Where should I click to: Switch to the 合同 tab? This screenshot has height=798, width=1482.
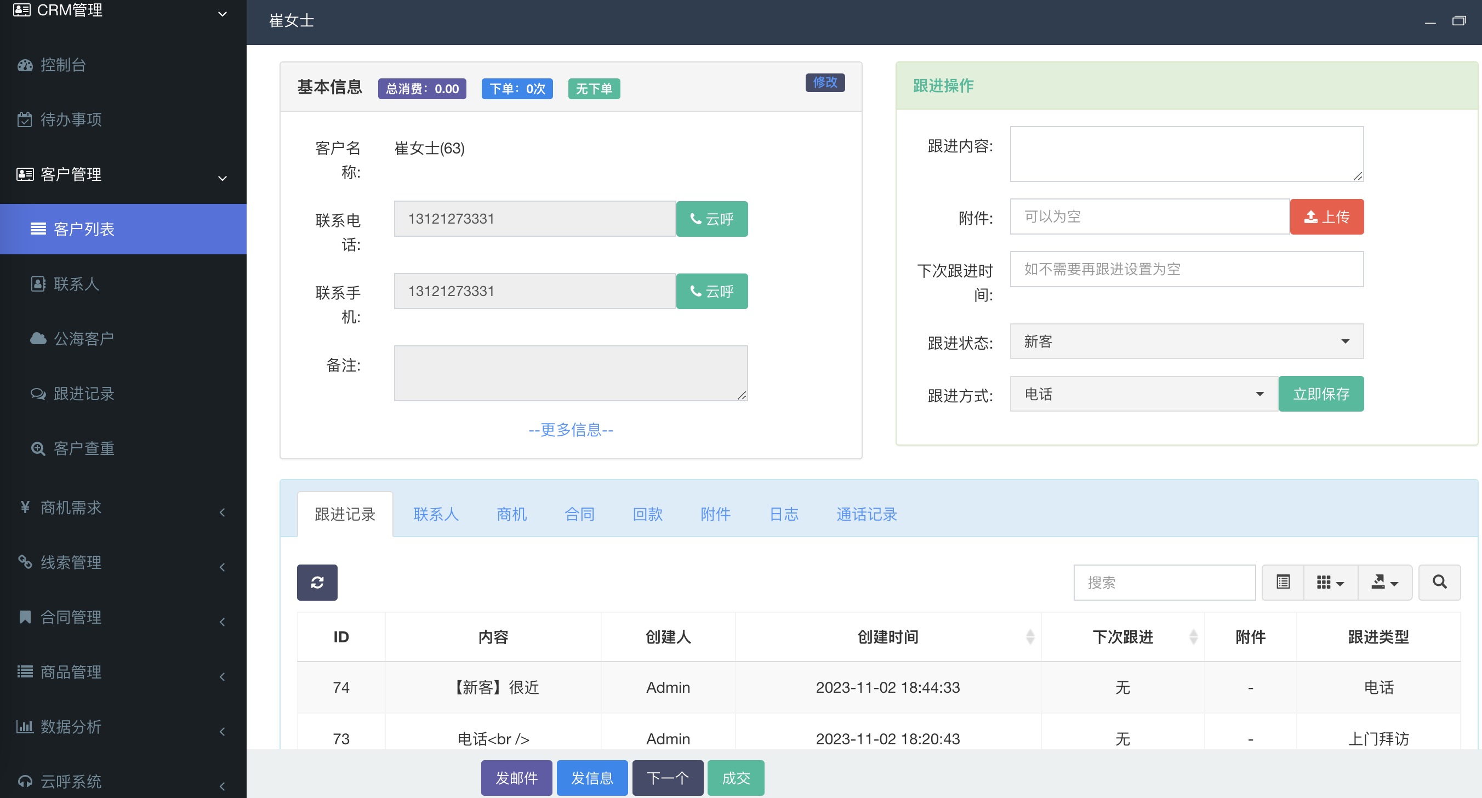[579, 514]
